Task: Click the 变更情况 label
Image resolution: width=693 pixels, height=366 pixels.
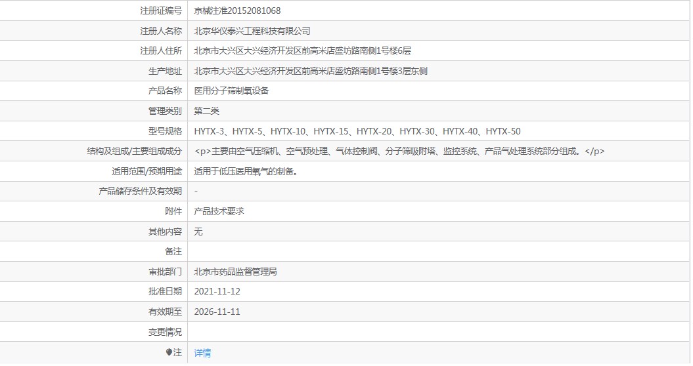Action: (166, 332)
